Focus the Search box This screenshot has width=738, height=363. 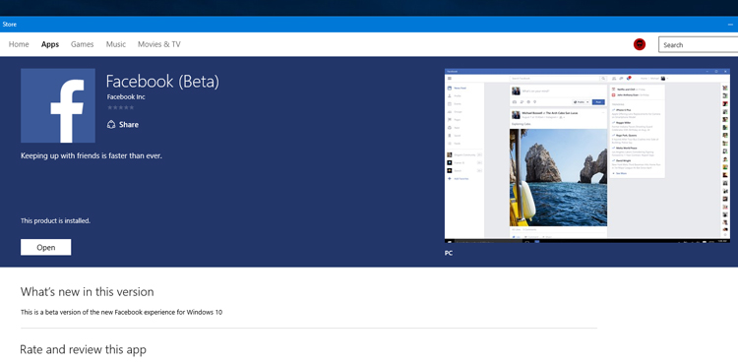[698, 44]
